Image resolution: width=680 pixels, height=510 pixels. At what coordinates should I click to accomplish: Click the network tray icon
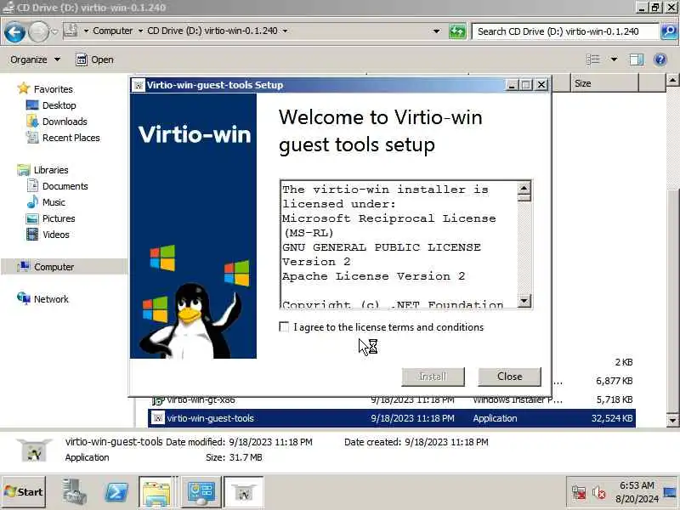(579, 493)
